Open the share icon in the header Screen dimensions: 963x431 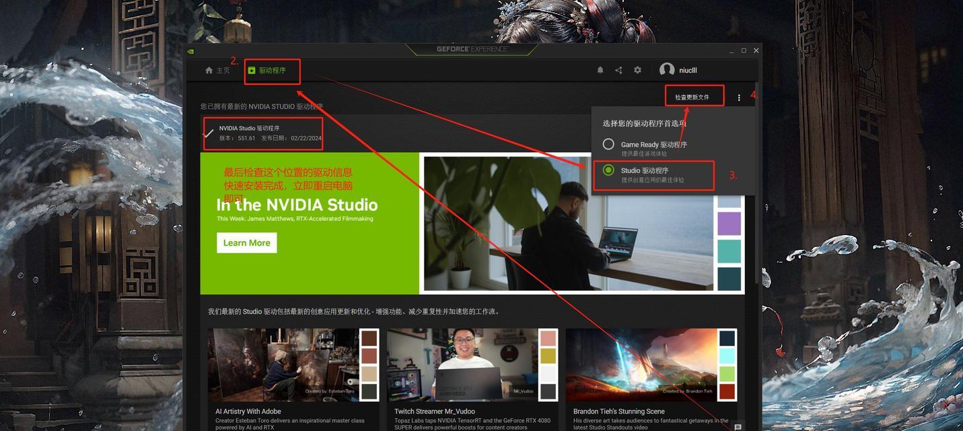coord(618,70)
